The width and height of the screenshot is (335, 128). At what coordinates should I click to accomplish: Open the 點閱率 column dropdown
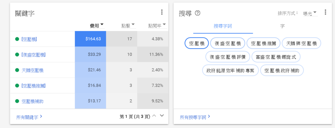tap(157, 25)
